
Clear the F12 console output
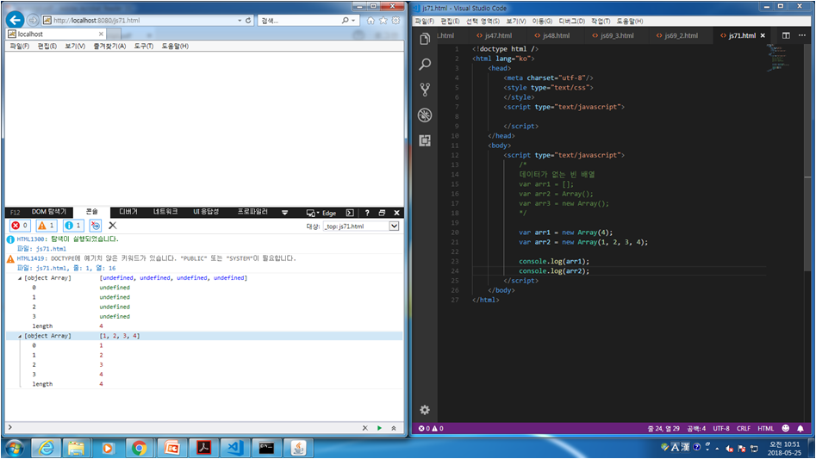click(x=112, y=225)
